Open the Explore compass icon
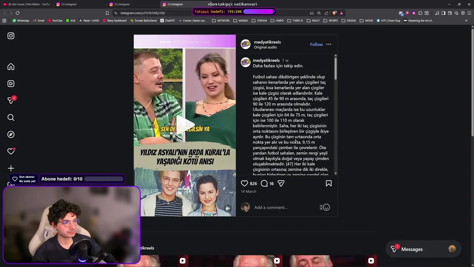474x267 pixels. (x=11, y=135)
